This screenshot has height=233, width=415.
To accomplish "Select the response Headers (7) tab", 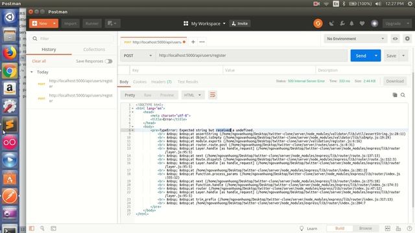I will [x=161, y=82].
